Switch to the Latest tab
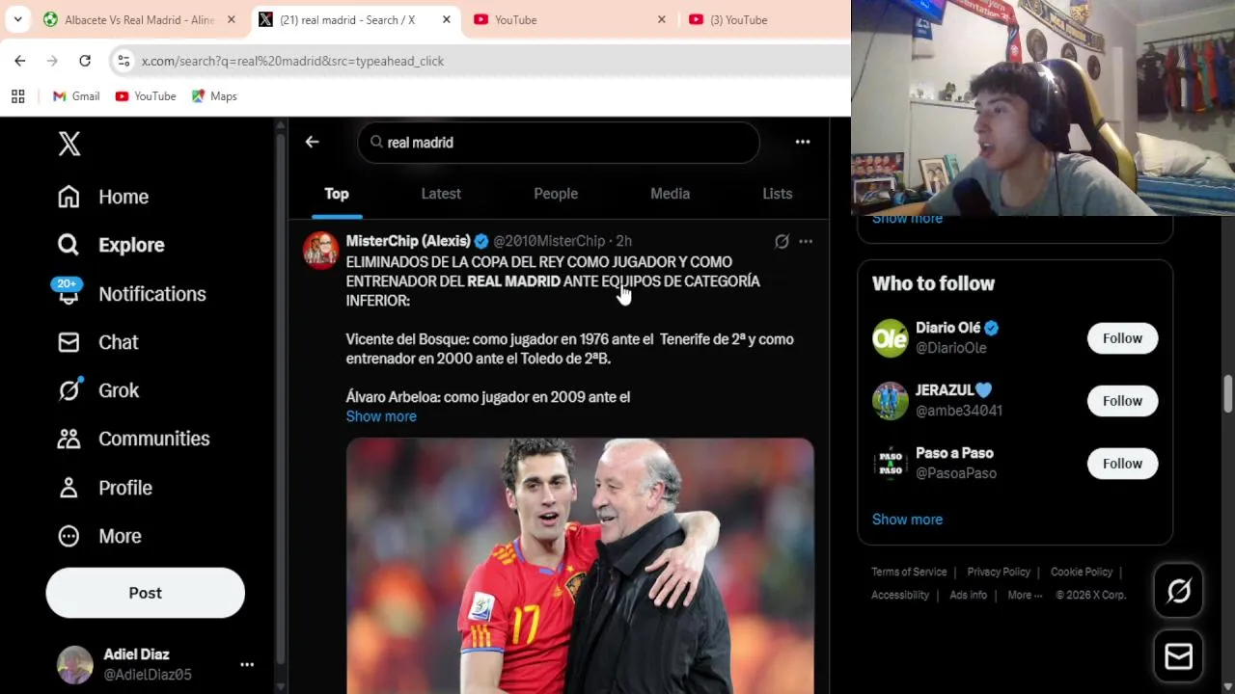The image size is (1235, 694). click(441, 194)
